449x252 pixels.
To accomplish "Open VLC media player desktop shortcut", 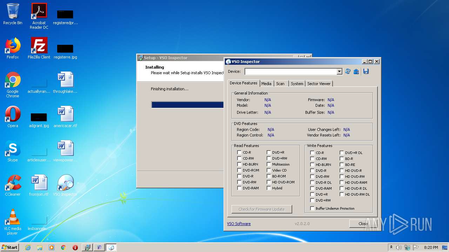I will 13,222.
